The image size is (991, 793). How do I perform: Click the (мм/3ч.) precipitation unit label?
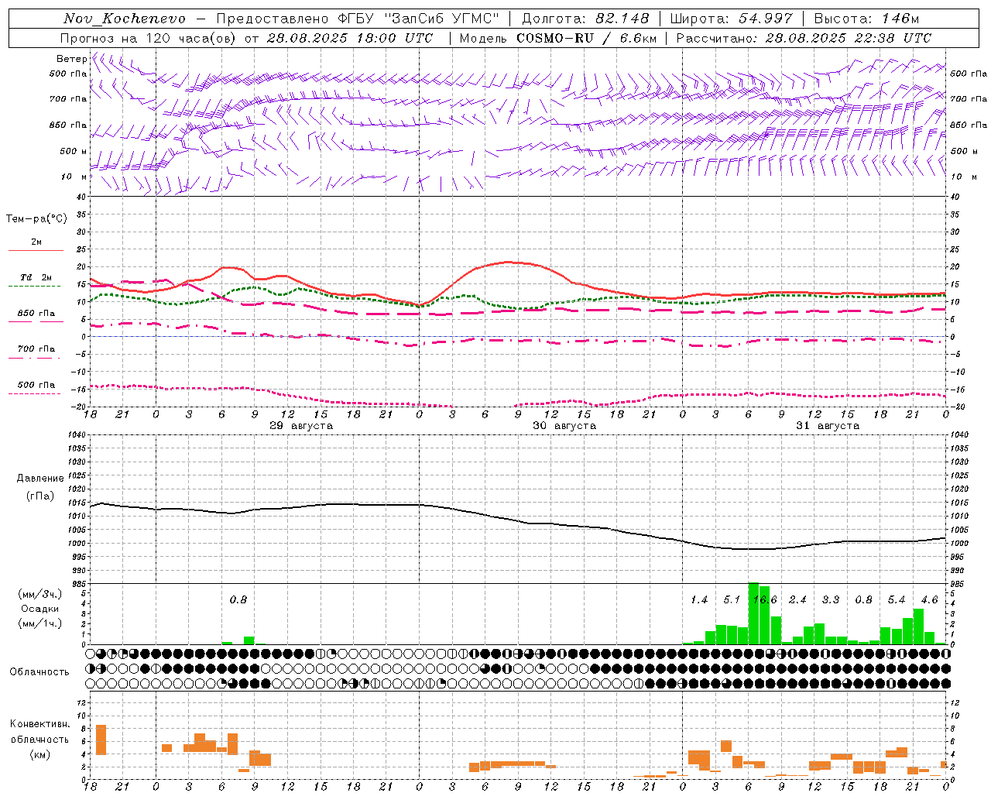click(x=40, y=594)
